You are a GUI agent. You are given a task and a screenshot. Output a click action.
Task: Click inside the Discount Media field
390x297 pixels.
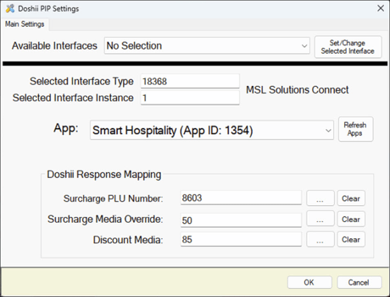coord(240,239)
